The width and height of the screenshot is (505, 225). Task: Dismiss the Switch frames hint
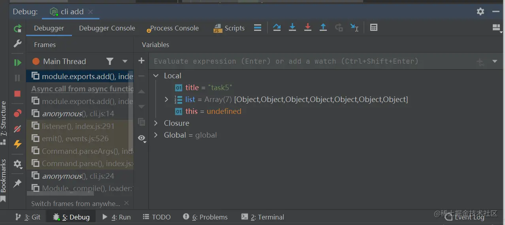pos(126,203)
